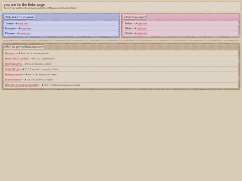
Task: Open Daily H.O.T.'s Pinterest 'click me!' link
Action: (25, 34)
